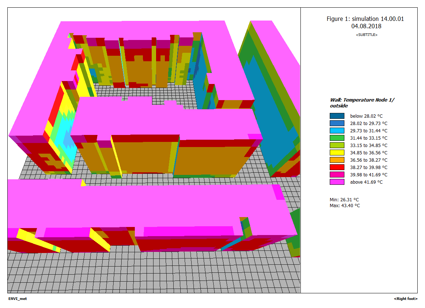
Task: Click the green 31.44 to 33.15 °C swatch
Action: pyautogui.click(x=337, y=138)
